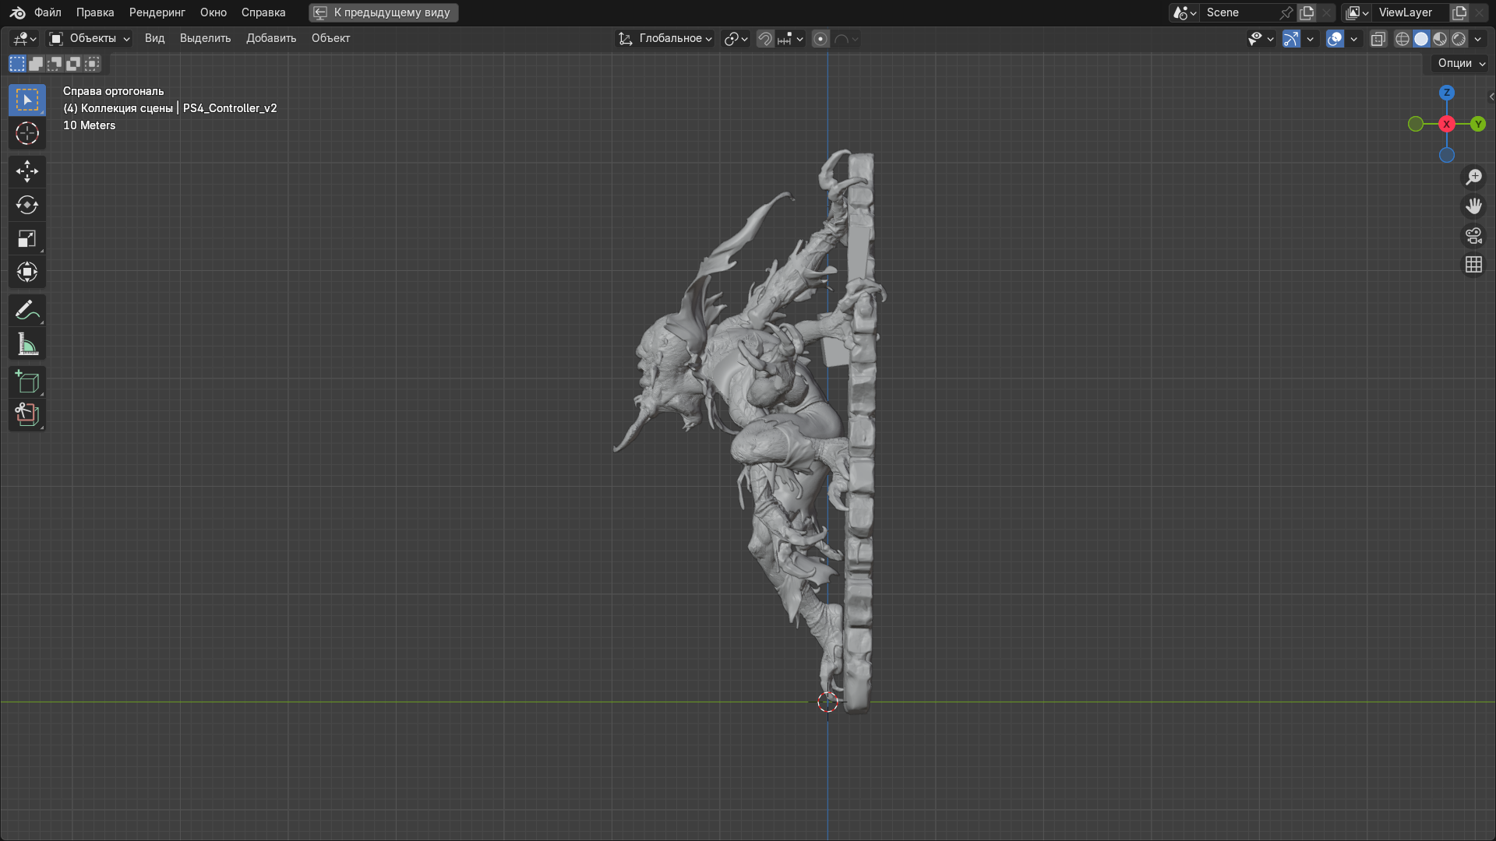Switch to rendered shading mode

click(1459, 39)
